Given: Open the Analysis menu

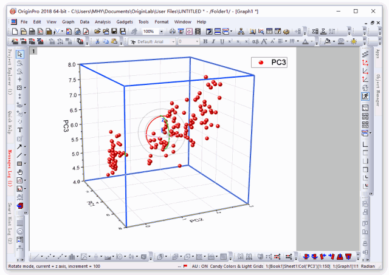Looking at the screenshot, I should point(103,22).
